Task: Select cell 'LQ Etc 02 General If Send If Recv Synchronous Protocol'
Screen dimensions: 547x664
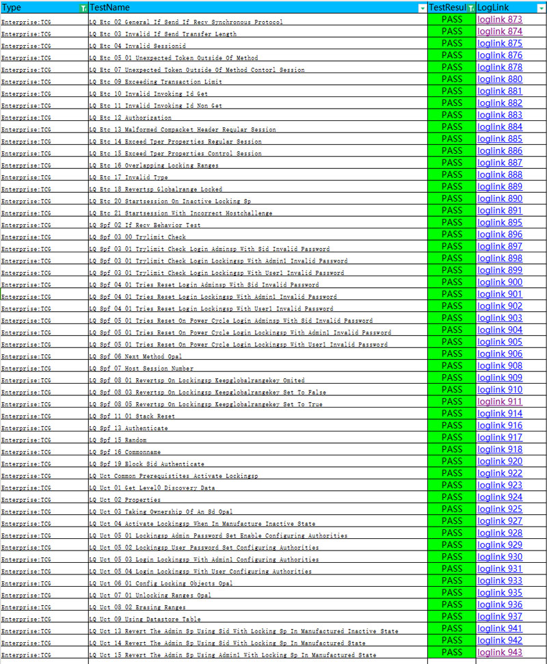Action: click(x=258, y=20)
